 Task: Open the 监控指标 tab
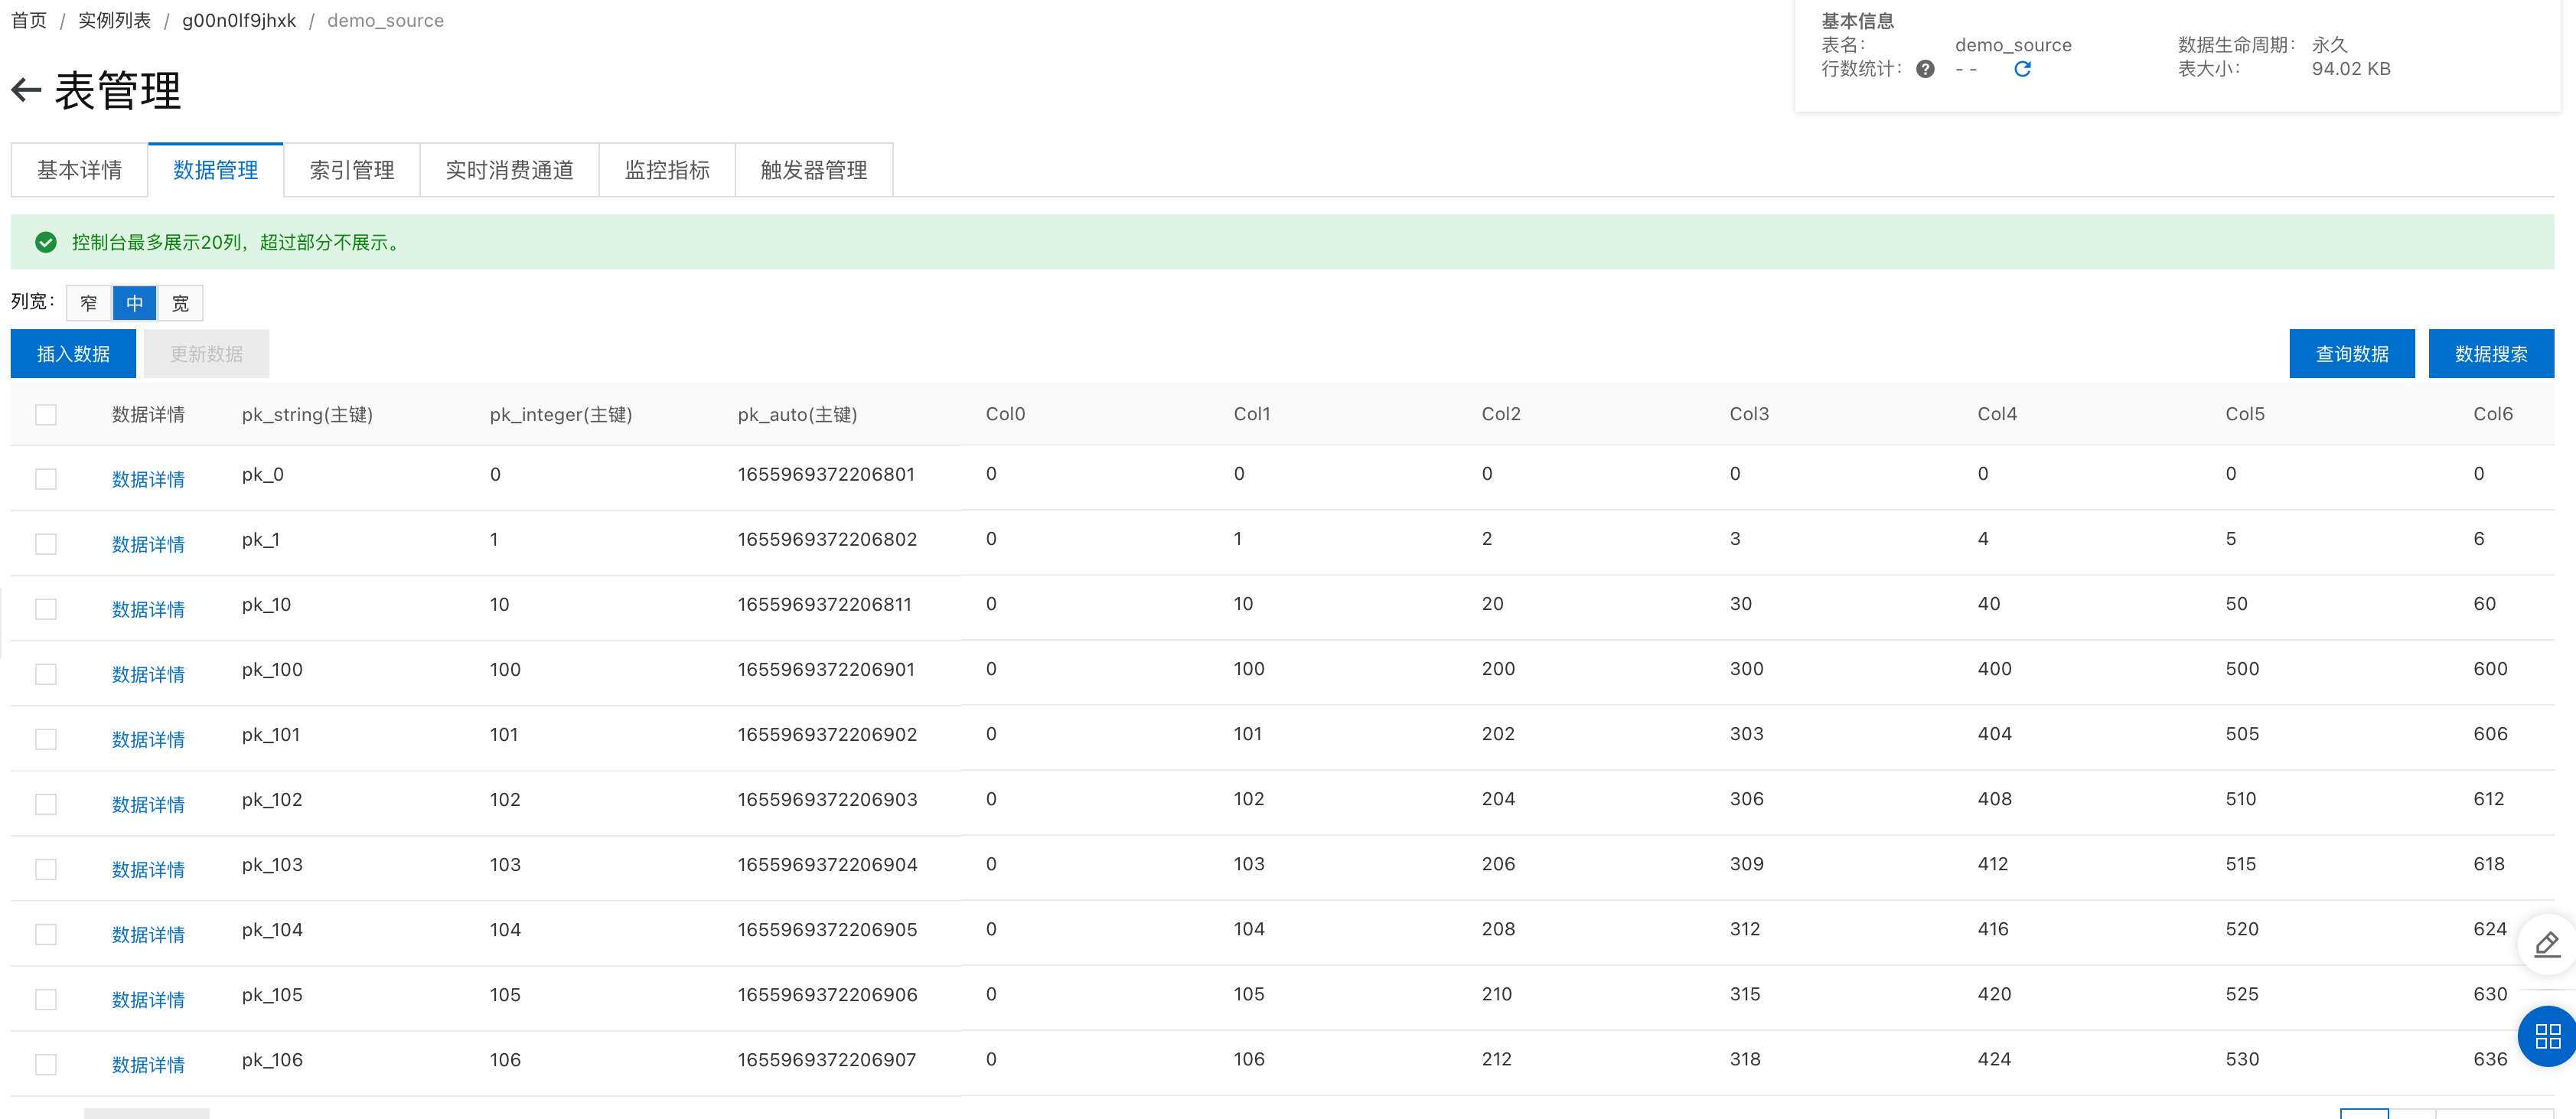(666, 170)
